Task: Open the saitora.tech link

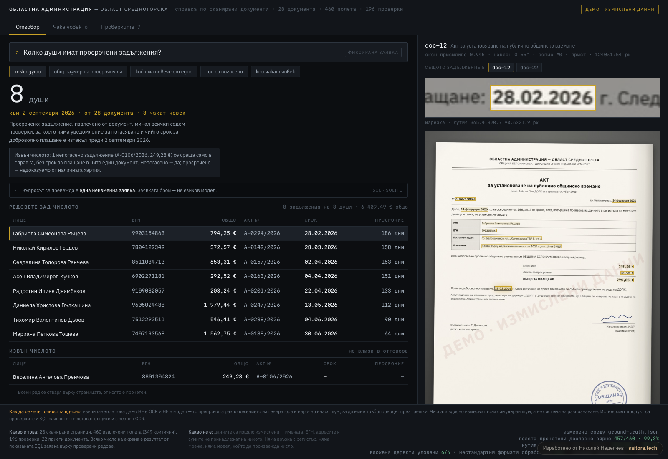Action: pos(643,448)
